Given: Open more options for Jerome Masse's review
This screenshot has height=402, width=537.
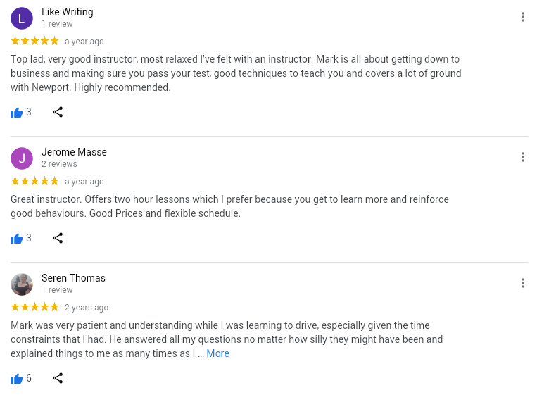Looking at the screenshot, I should click(x=522, y=157).
